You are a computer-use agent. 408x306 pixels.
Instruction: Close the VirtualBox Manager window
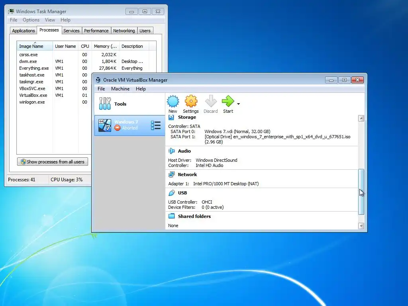357,80
